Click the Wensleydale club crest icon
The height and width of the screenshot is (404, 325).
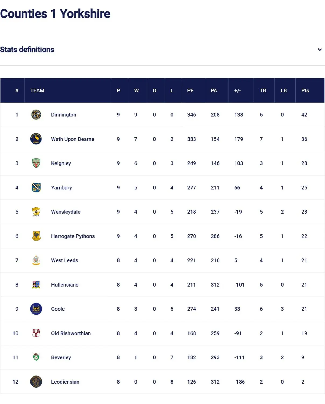point(36,212)
